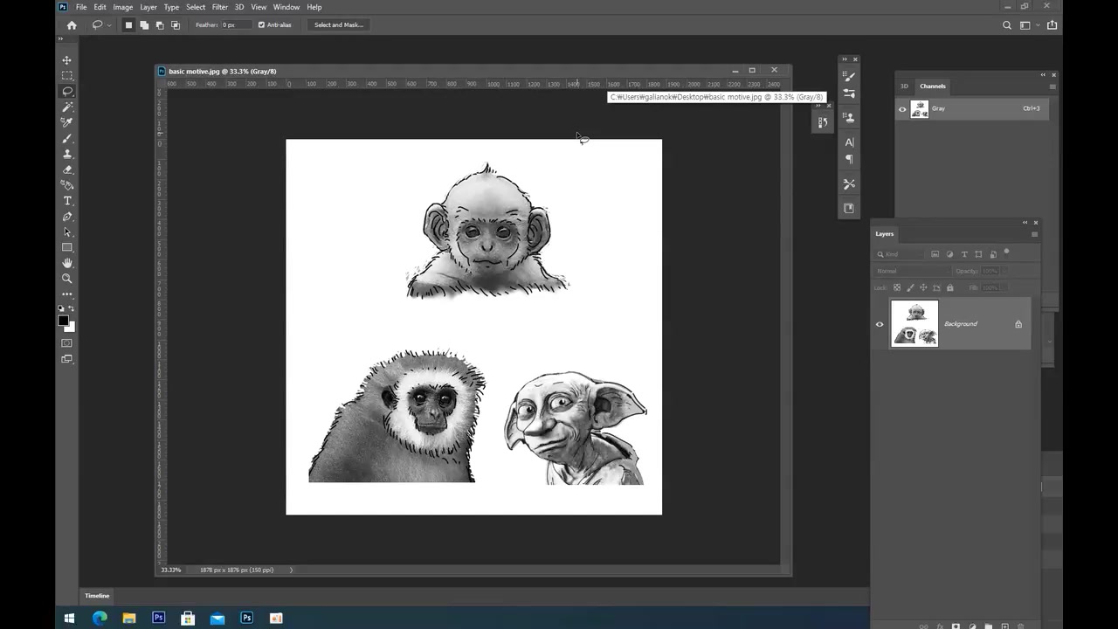
Task: Select the Eraser tool
Action: 67,169
